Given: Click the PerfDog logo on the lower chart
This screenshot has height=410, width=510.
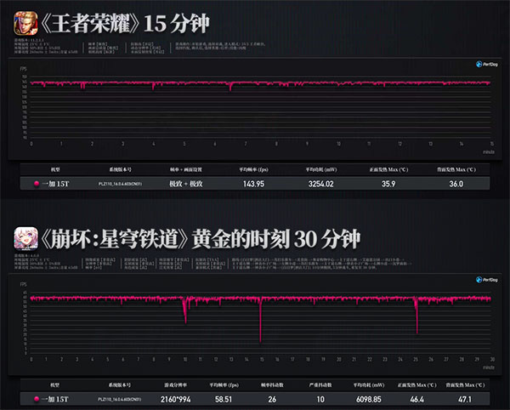Looking at the screenshot, I should click(x=475, y=282).
